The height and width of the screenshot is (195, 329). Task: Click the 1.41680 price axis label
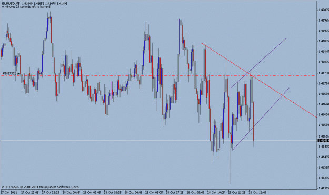coord(324,94)
